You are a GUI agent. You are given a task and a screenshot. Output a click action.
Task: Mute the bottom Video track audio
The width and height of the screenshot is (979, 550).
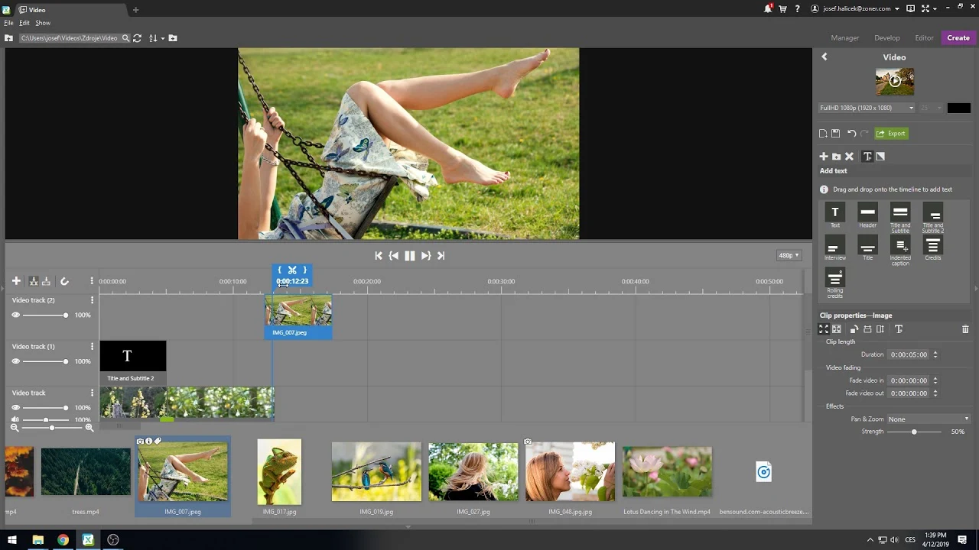click(15, 419)
